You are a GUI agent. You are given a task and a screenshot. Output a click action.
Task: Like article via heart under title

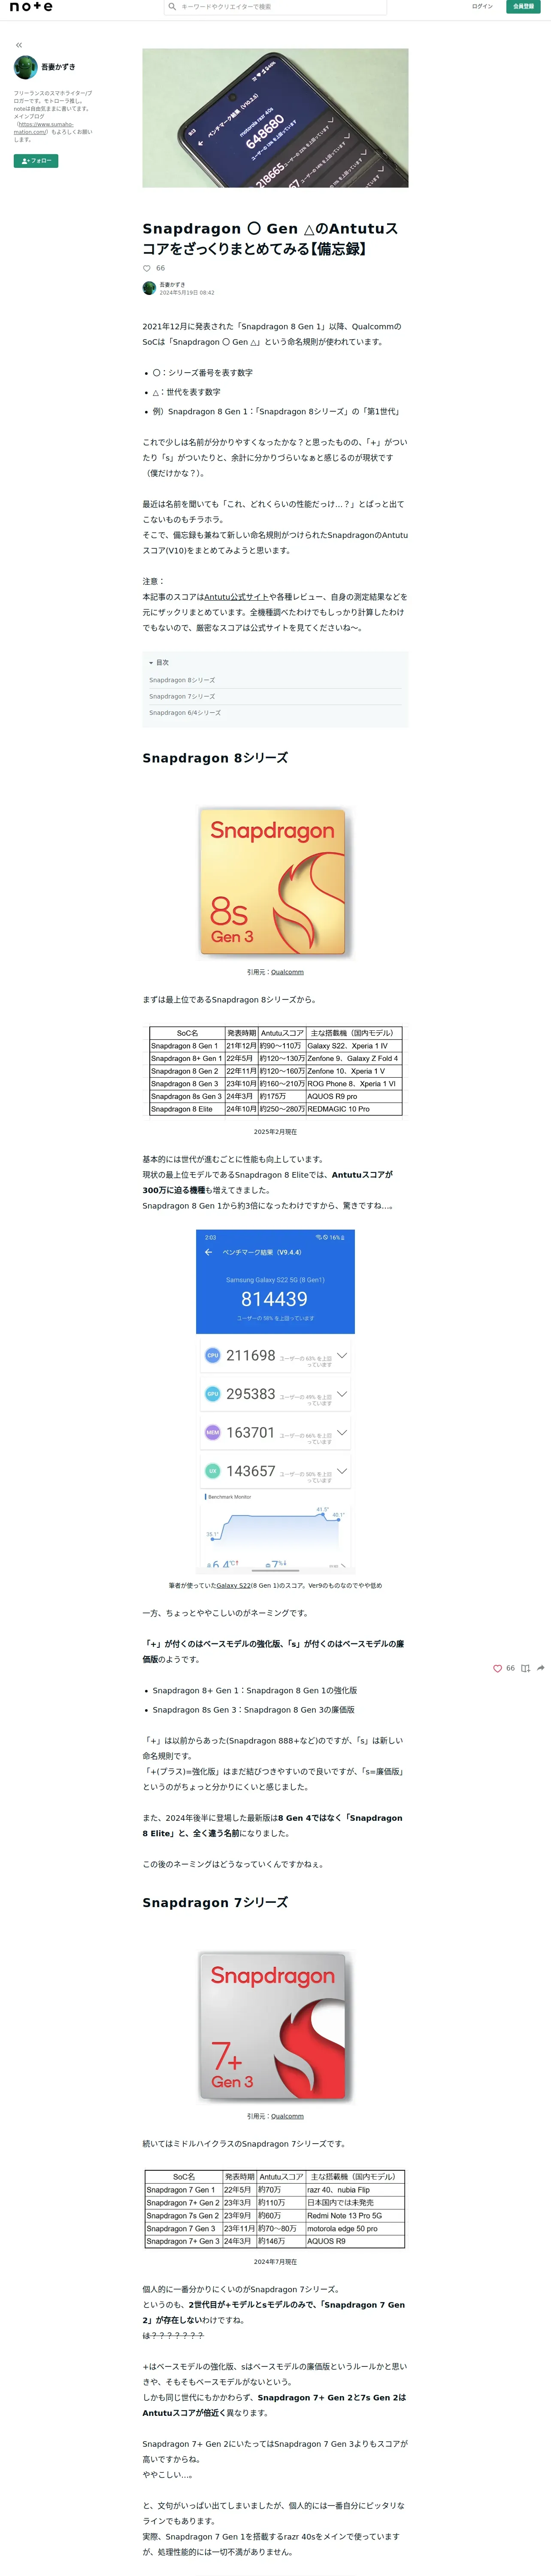(147, 268)
